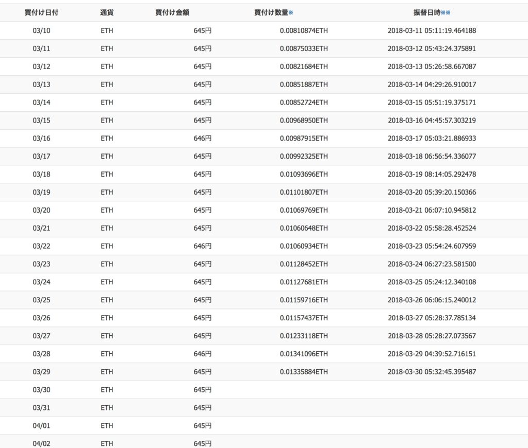This screenshot has width=528, height=448.
Task: Click the 買付け日付 column header
Action: pos(41,13)
